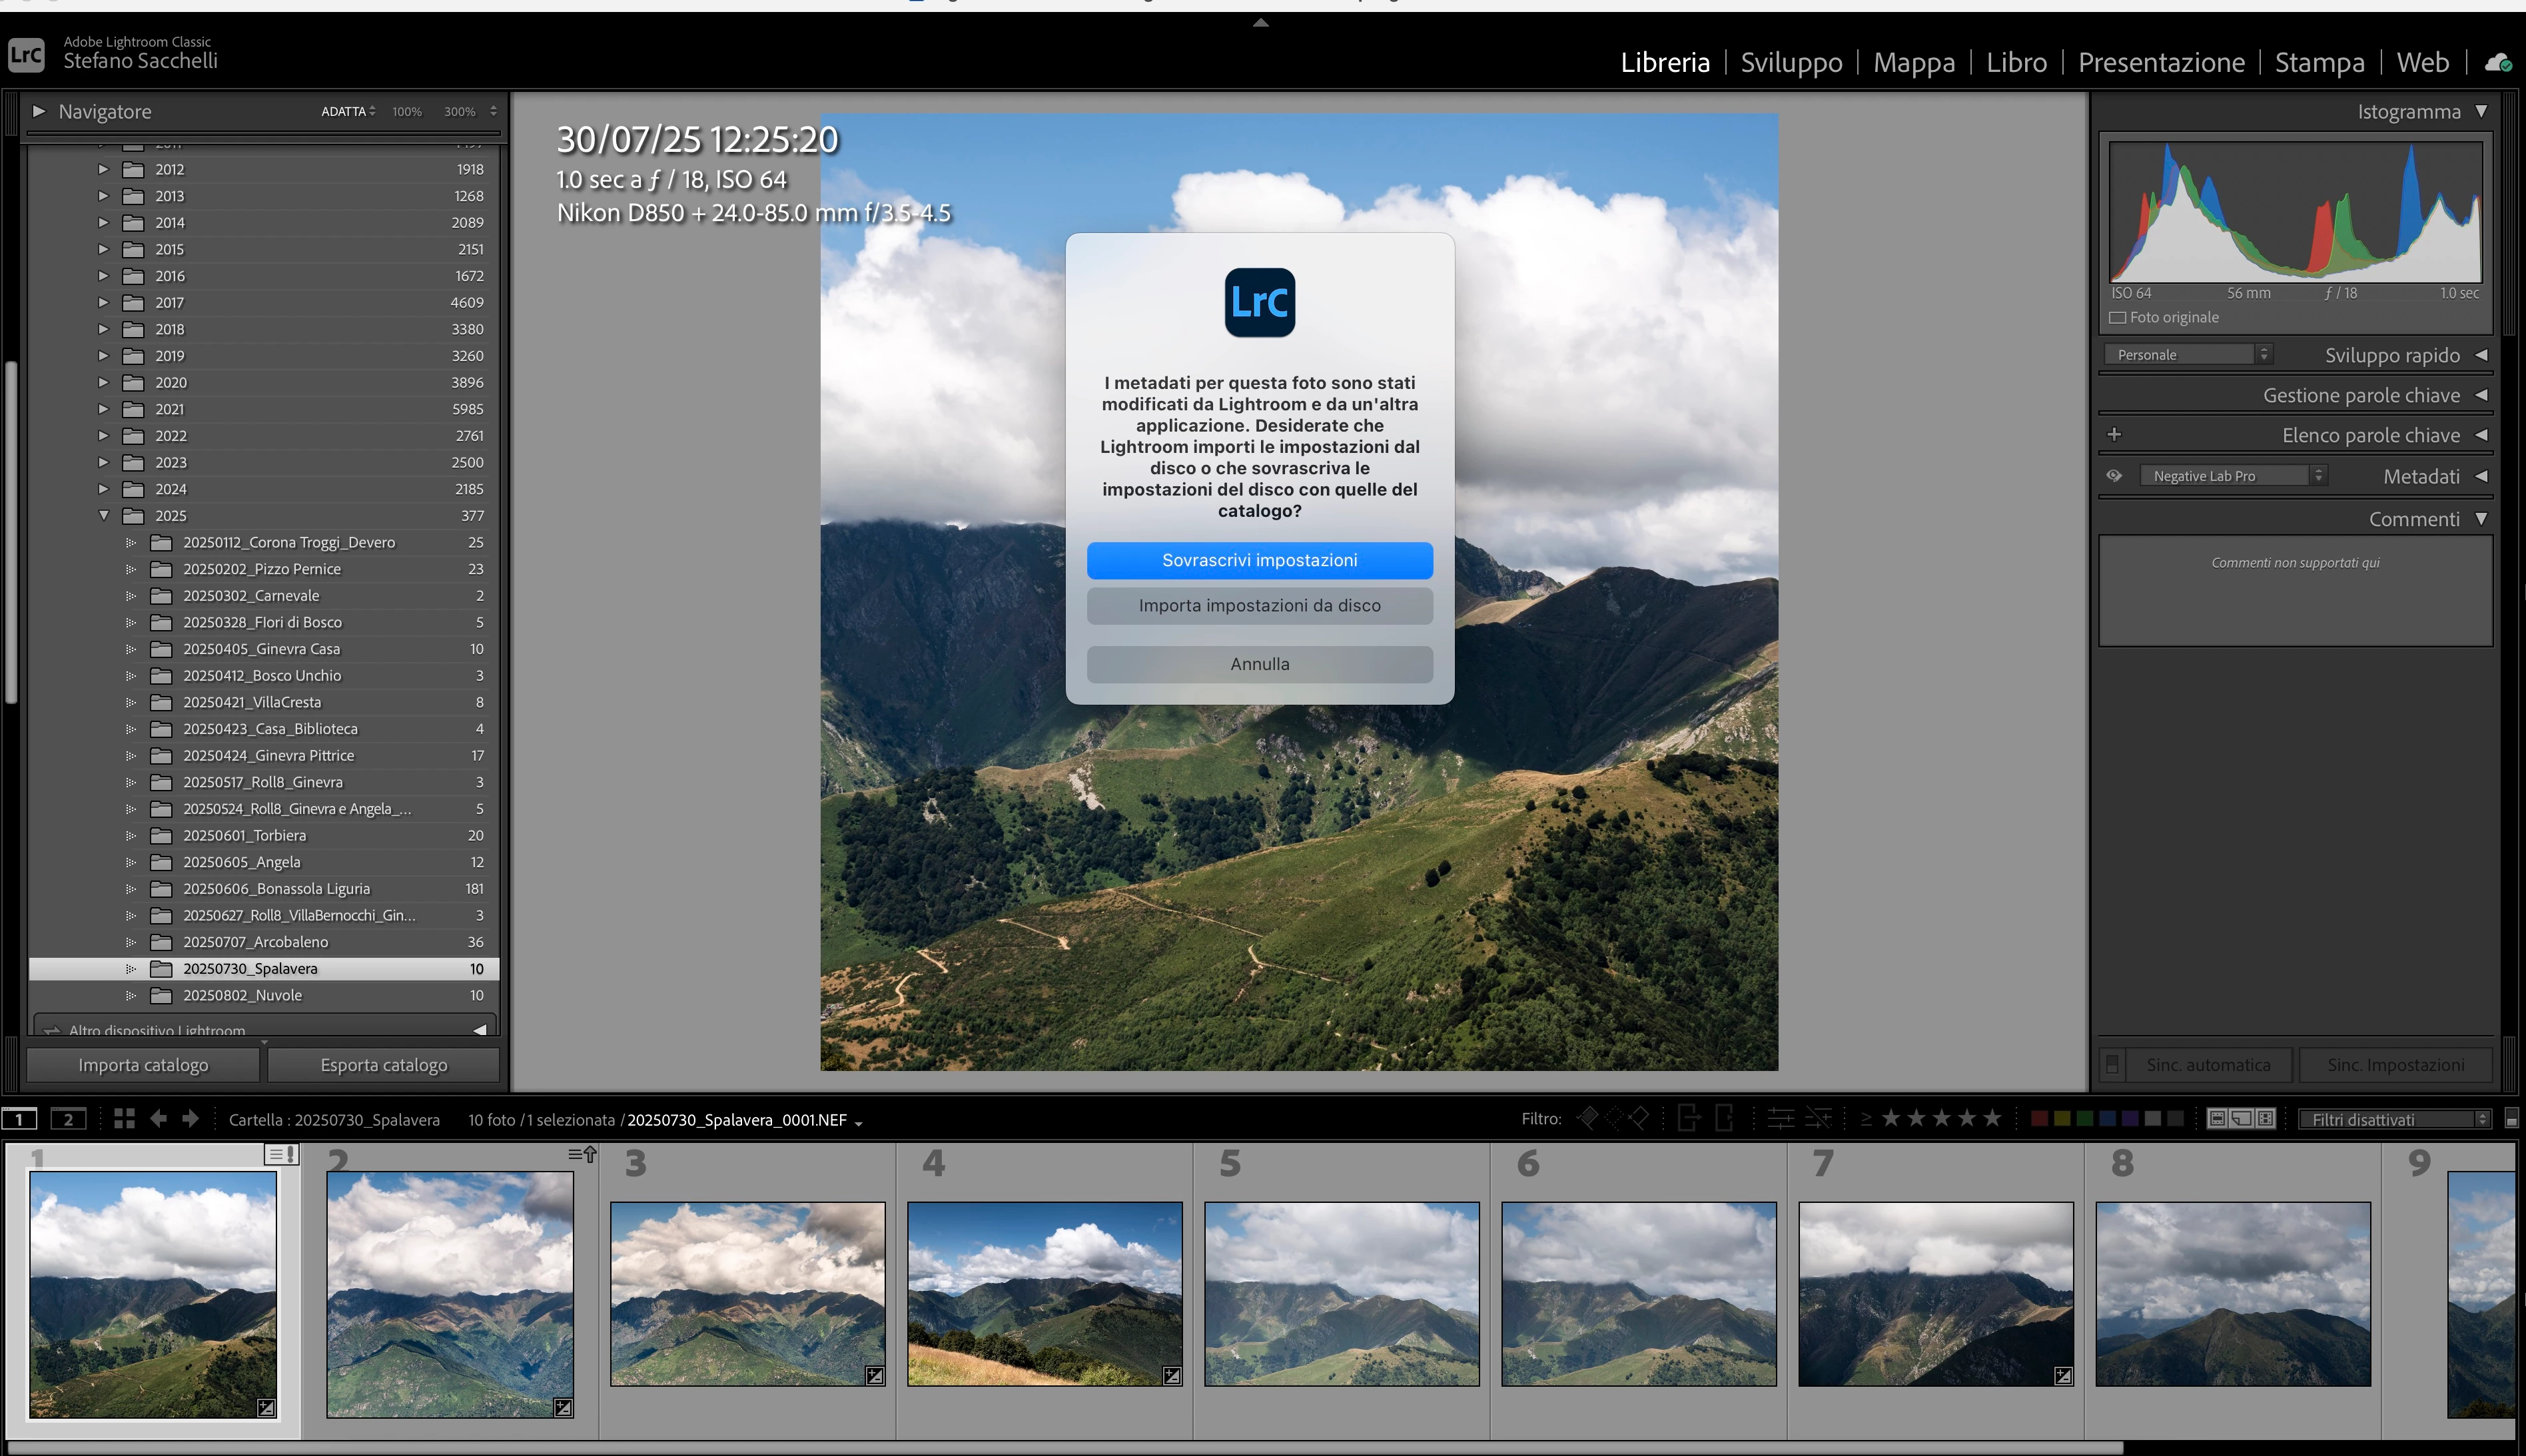2526x1456 pixels.
Task: Filter by five stars rating
Action: (x=1992, y=1119)
